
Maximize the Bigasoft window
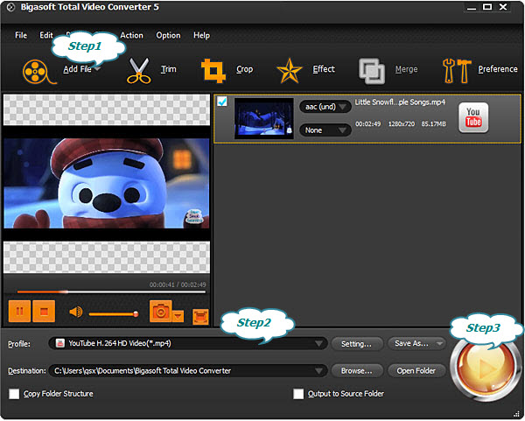(487, 7)
